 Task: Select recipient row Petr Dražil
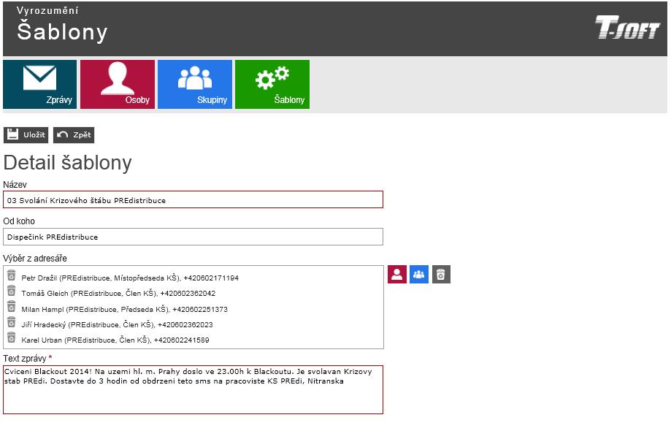point(130,278)
